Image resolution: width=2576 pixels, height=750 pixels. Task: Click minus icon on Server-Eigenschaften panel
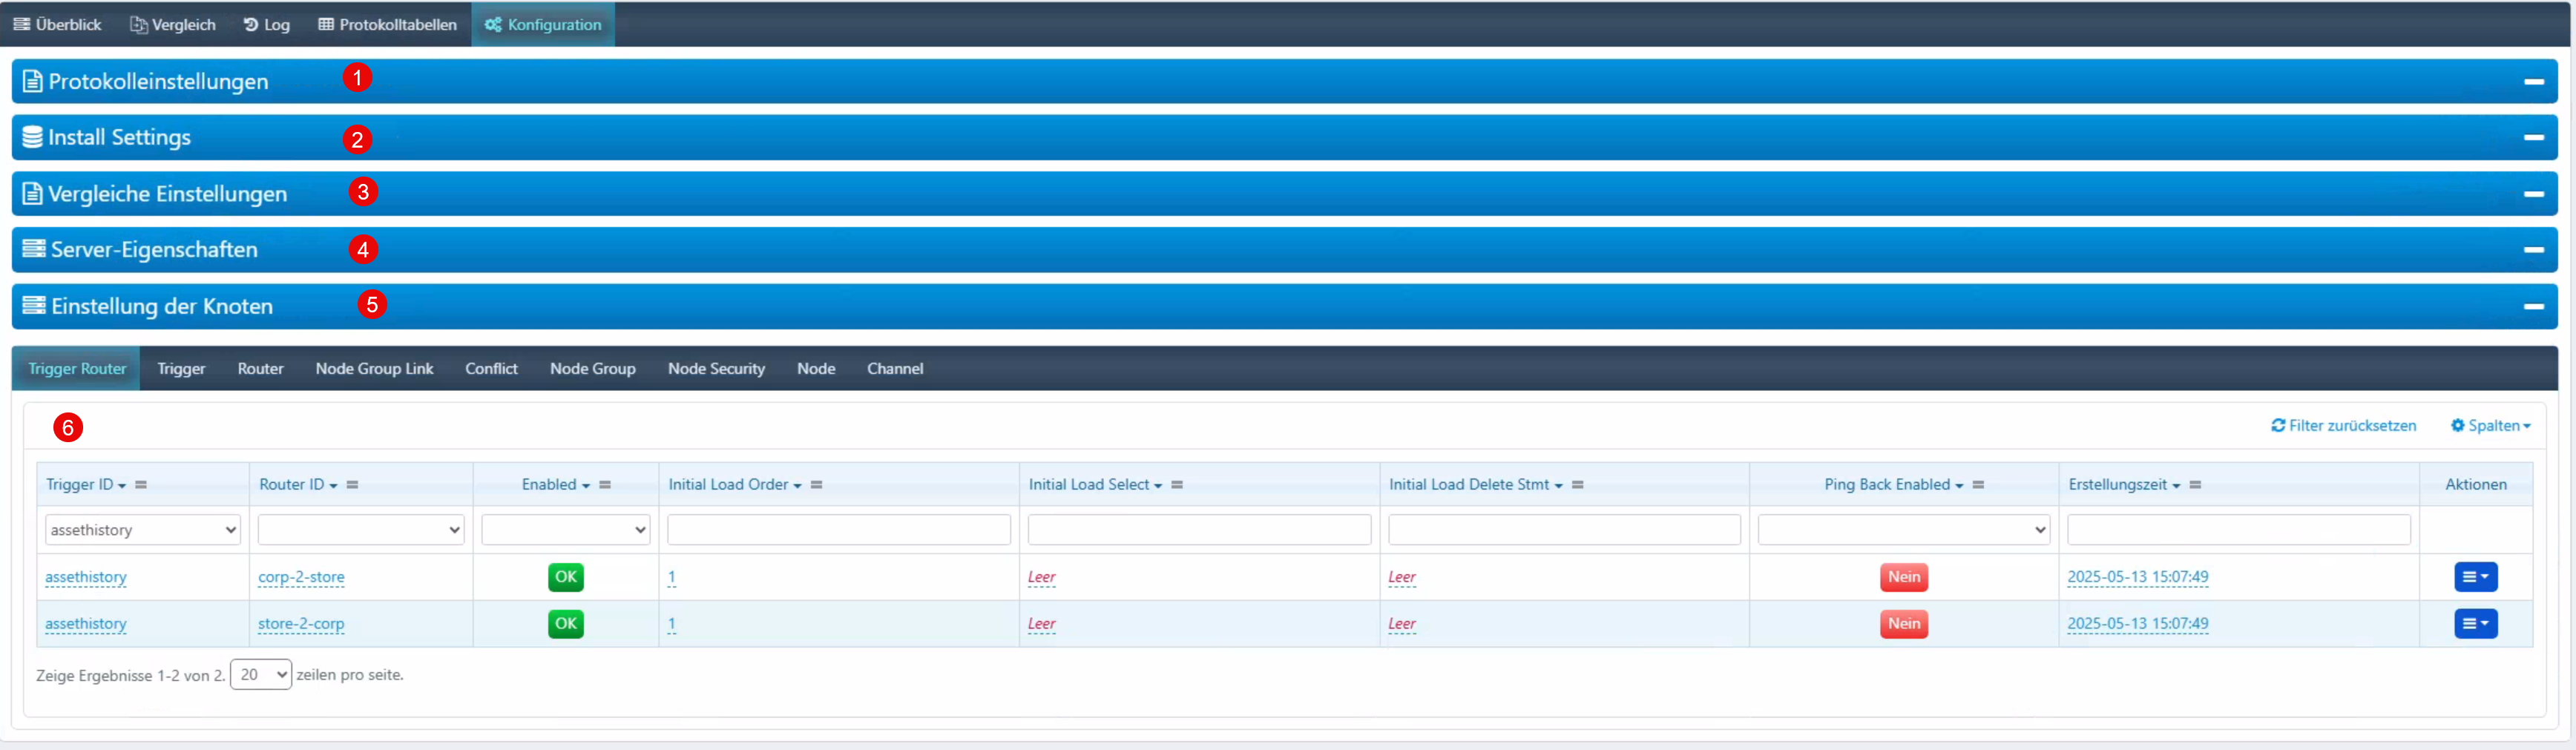[x=2533, y=249]
